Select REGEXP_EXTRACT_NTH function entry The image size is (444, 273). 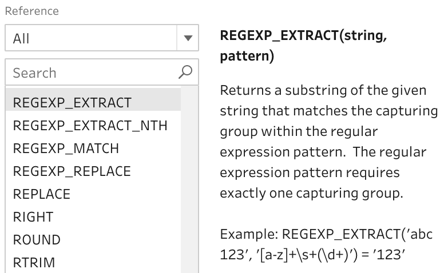pyautogui.click(x=90, y=126)
